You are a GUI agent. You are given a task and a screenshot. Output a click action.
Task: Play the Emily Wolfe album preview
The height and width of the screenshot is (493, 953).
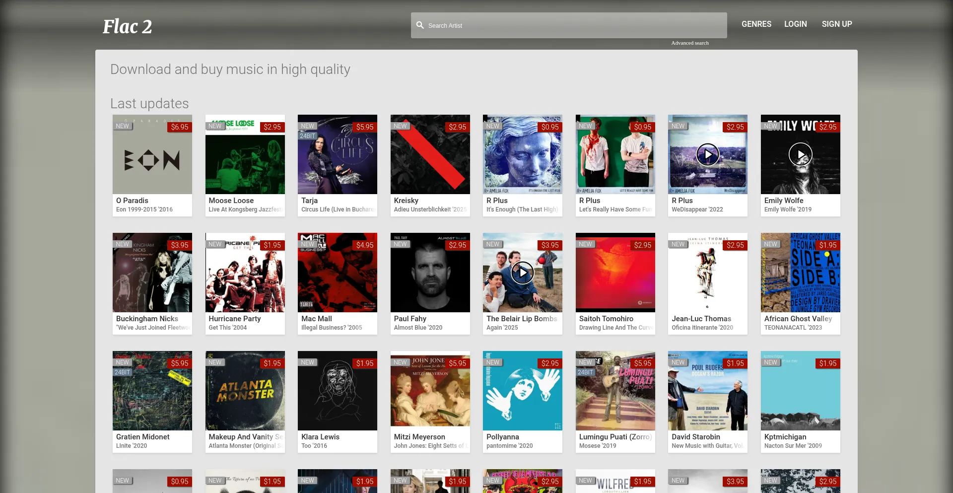800,155
